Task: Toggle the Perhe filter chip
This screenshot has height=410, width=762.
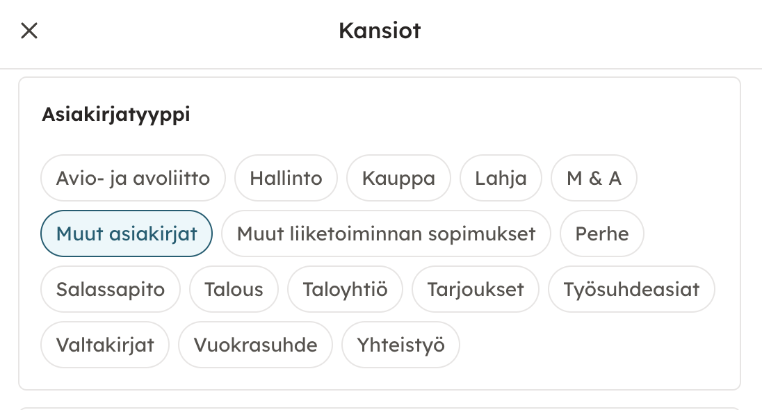Action: tap(601, 234)
